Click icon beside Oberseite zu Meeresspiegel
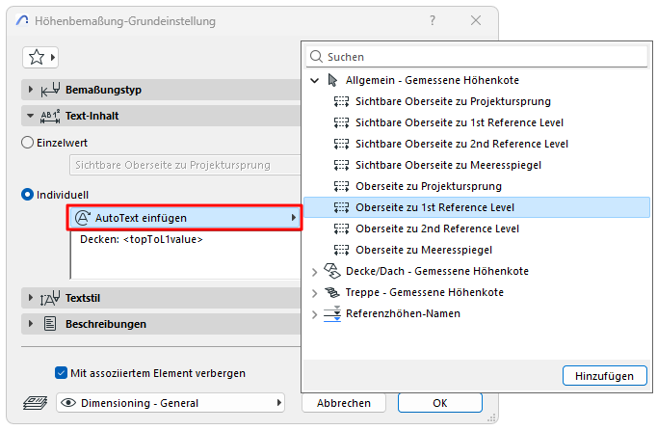657x430 pixels. coord(341,250)
